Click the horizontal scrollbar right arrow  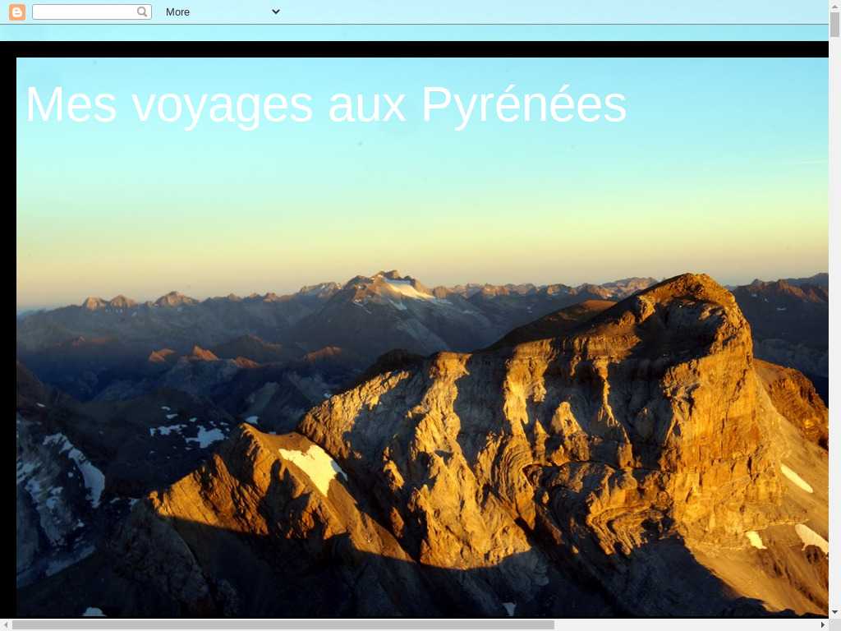coord(823,625)
